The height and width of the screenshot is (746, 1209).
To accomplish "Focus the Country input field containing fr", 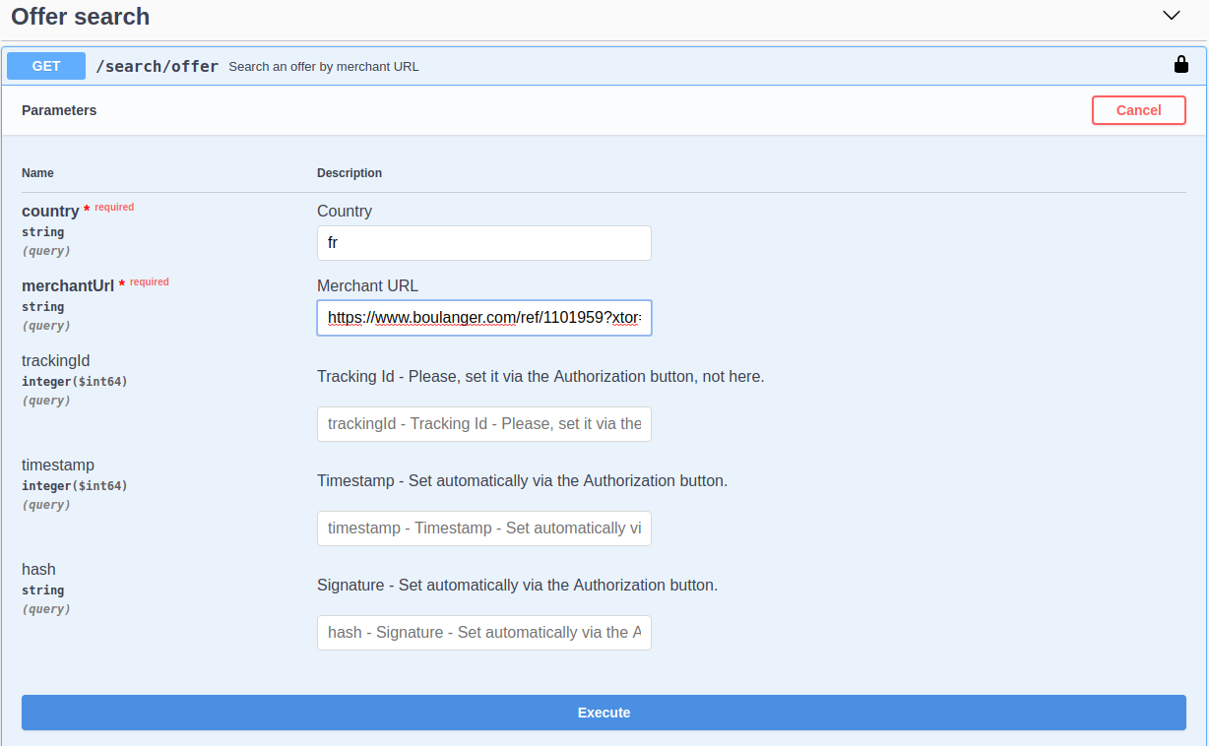I will (x=483, y=243).
